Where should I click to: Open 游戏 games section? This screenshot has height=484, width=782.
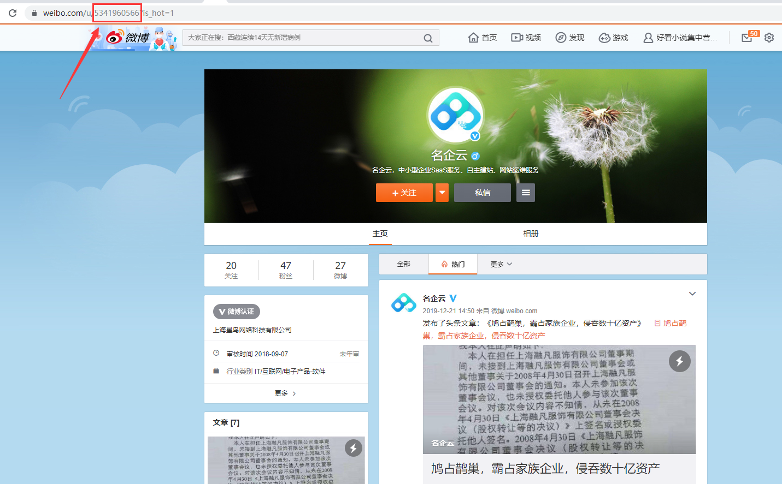point(614,38)
